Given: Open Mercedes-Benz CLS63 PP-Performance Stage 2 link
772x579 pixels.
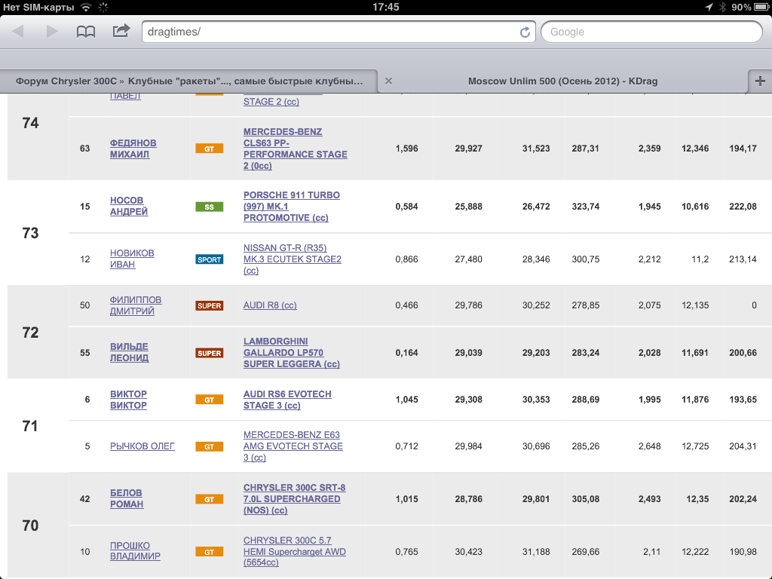Looking at the screenshot, I should coord(295,149).
